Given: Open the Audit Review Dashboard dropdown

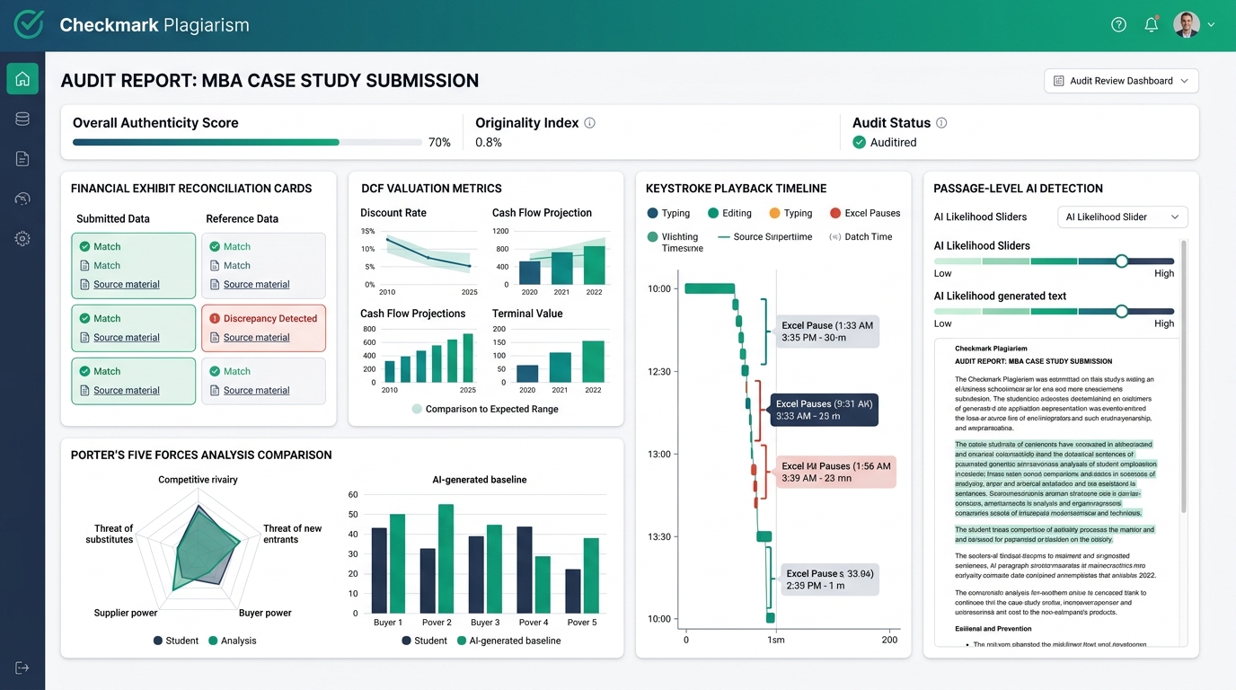Looking at the screenshot, I should (x=1121, y=81).
